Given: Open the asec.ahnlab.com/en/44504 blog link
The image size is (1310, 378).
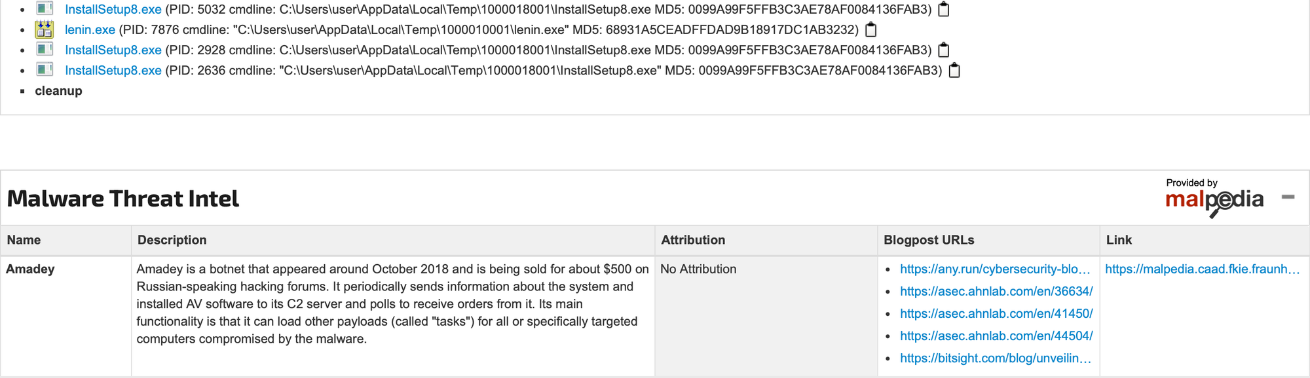Looking at the screenshot, I should click(x=996, y=335).
